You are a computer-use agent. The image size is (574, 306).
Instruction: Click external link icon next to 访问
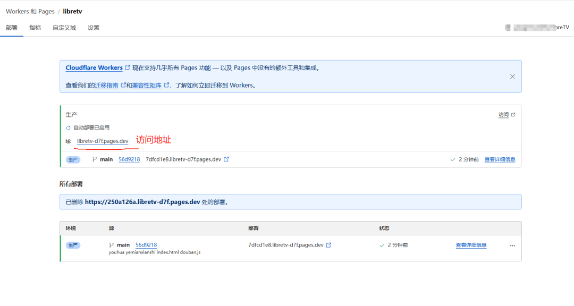pyautogui.click(x=513, y=115)
